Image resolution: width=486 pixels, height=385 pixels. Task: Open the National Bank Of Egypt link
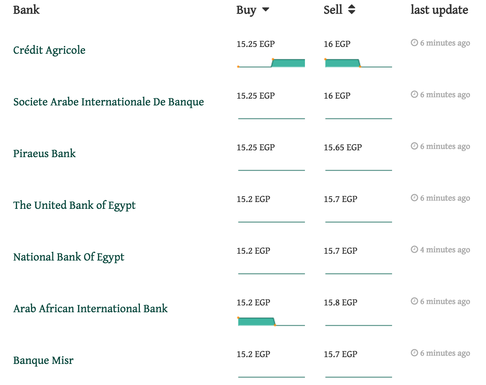(68, 257)
